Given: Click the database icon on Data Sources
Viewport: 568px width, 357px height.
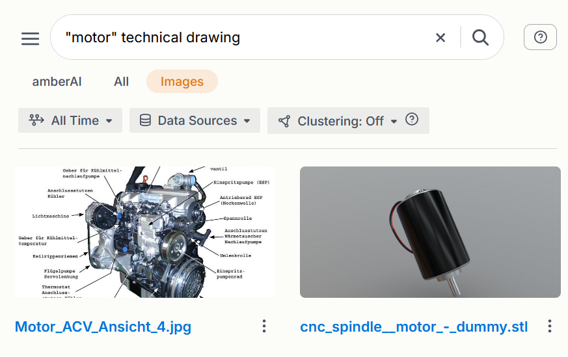Looking at the screenshot, I should pyautogui.click(x=145, y=120).
